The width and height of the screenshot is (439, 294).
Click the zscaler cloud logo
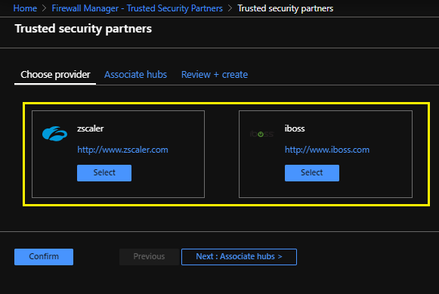pos(54,134)
